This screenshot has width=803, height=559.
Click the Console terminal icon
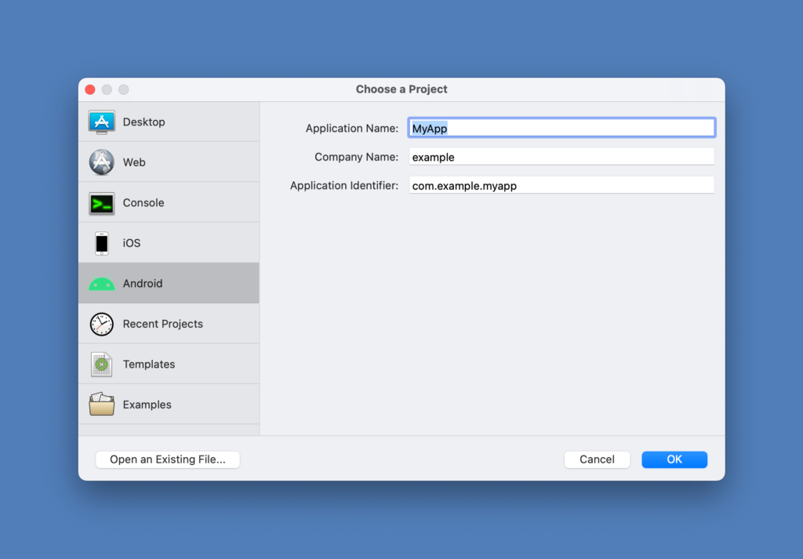101,203
